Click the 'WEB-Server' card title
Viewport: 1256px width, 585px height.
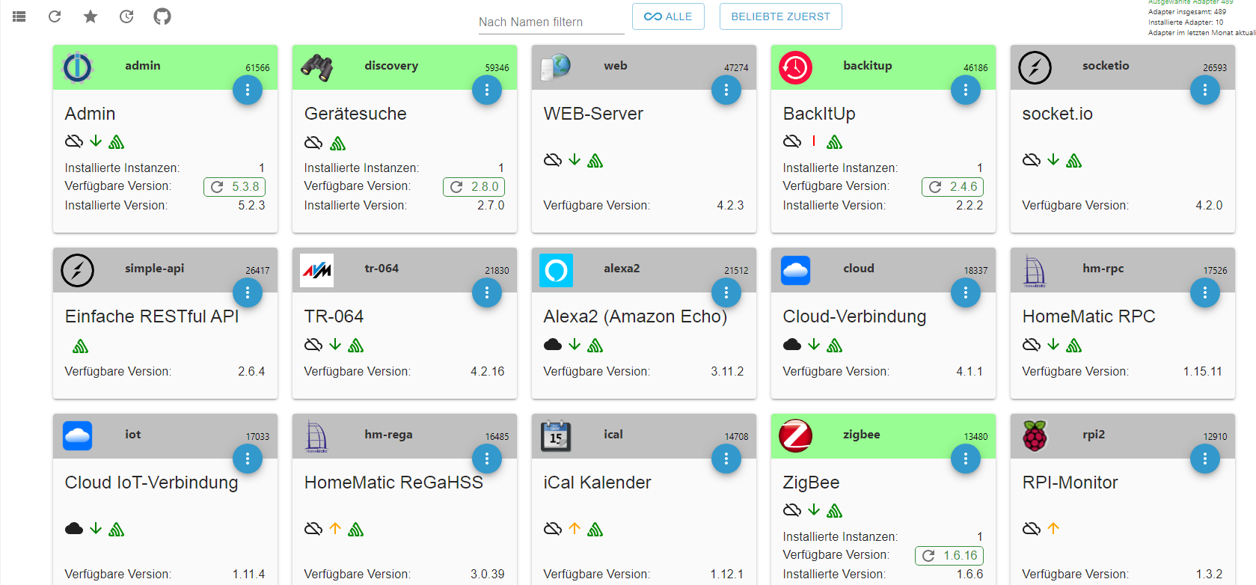[593, 114]
